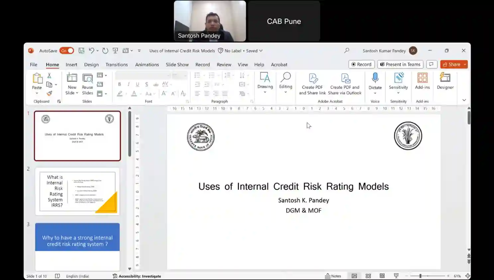Toggle AutoSave switch off

point(67,50)
